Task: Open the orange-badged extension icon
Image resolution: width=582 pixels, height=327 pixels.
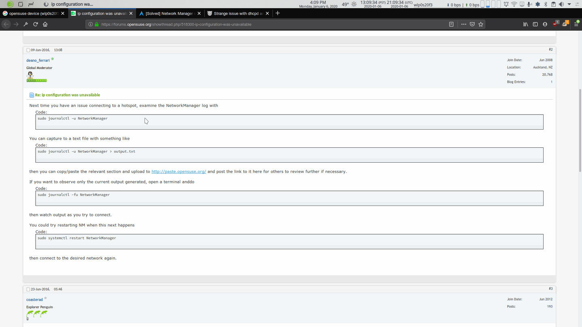Action: click(x=565, y=24)
